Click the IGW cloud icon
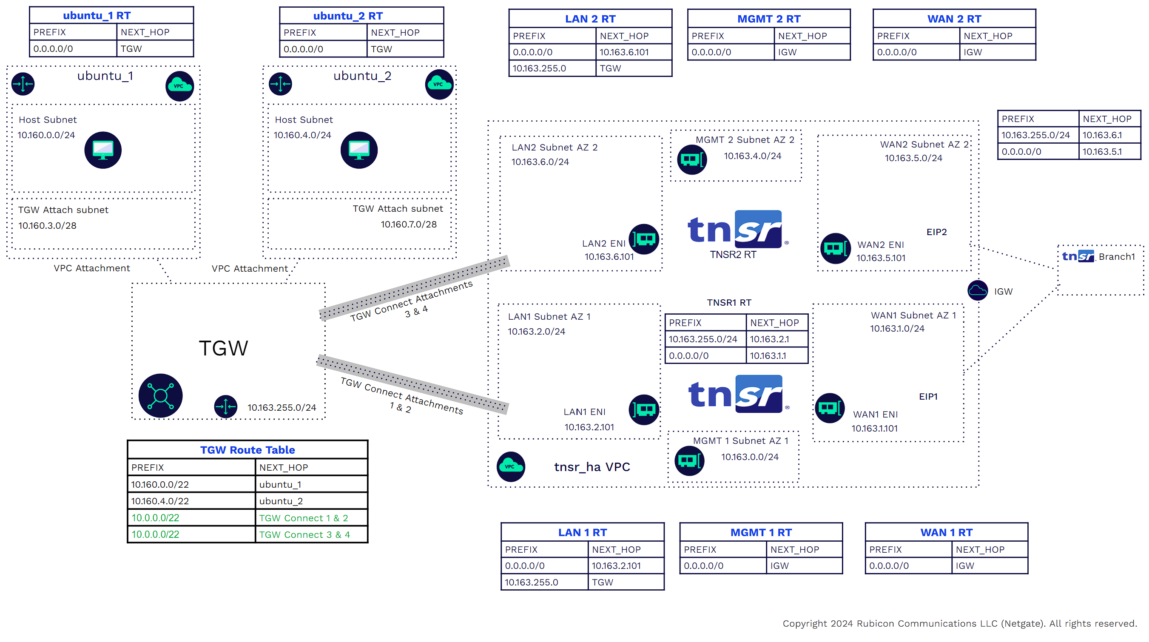 coord(977,291)
